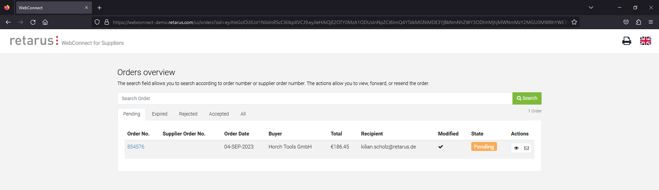Click the printer icon in header
The image size is (659, 190).
[627, 41]
